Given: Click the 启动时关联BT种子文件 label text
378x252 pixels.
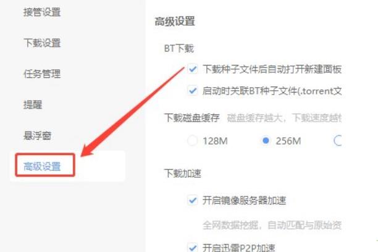Looking at the screenshot, I should (272, 91).
